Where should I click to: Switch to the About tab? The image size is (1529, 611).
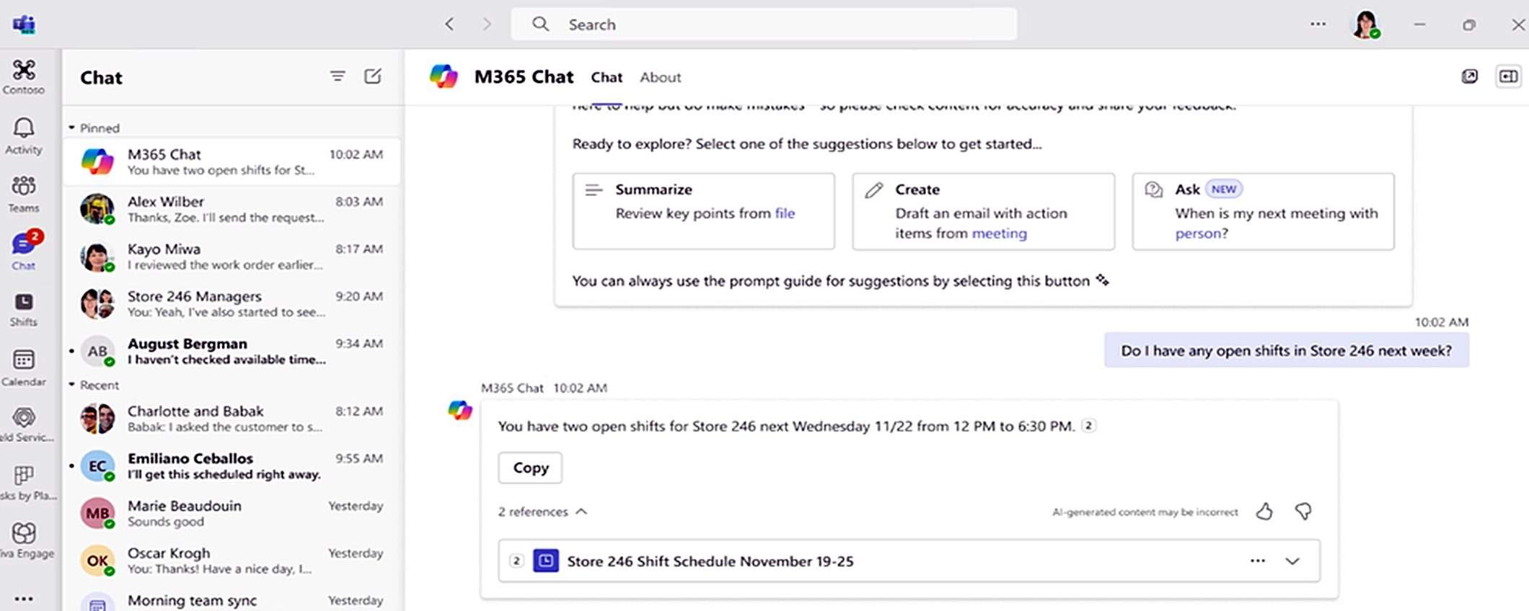point(660,77)
